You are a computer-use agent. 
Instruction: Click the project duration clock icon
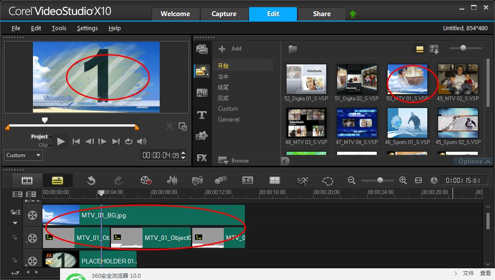pyautogui.click(x=434, y=181)
